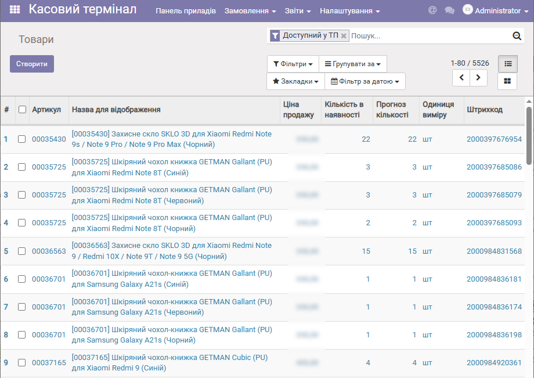Open the conversations chat bubble icon
The height and width of the screenshot is (378, 534).
coord(449,10)
